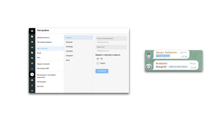Click the Эрнест Файзулин sender name
Image resolution: width=215 pixels, height=121 pixels.
point(167,52)
